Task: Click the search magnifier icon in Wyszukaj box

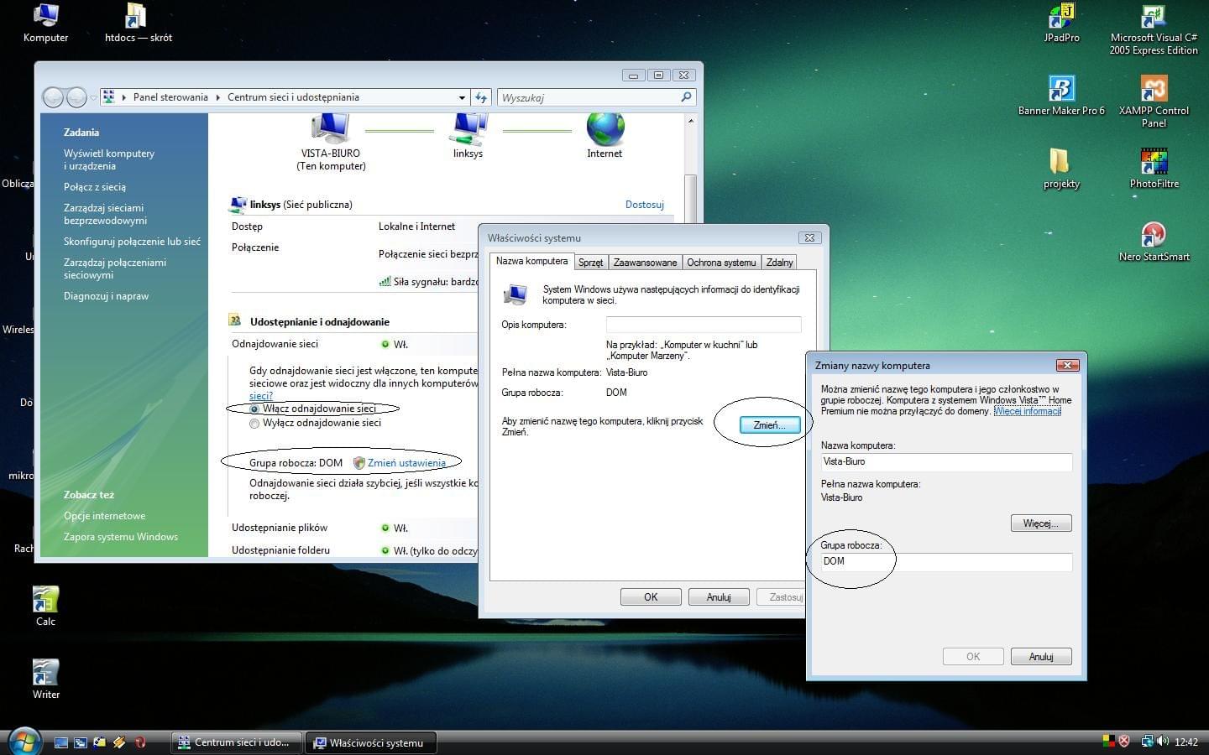Action: pos(686,97)
